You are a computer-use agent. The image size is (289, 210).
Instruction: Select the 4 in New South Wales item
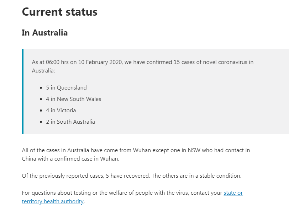[x=74, y=99]
